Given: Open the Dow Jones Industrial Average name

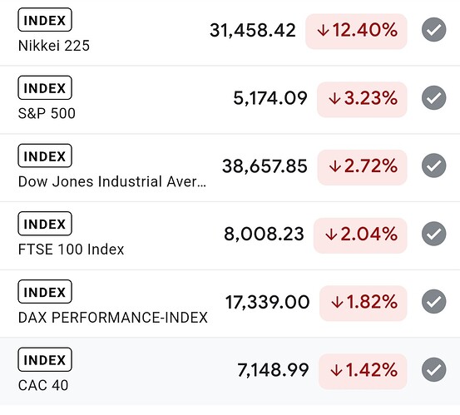Looking at the screenshot, I should point(112,181).
